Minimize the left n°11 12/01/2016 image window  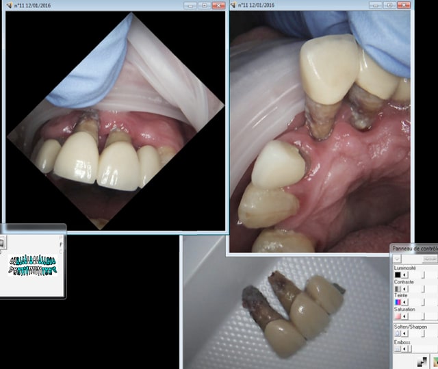(190, 5)
